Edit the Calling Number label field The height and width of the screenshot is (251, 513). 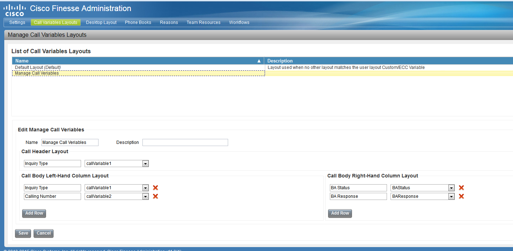pyautogui.click(x=52, y=196)
